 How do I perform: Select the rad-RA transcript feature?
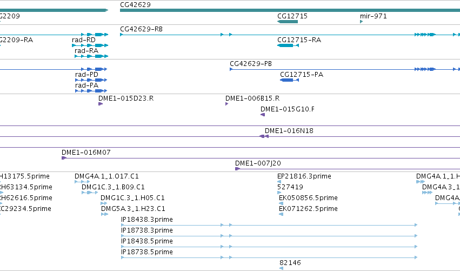pyautogui.click(x=91, y=56)
